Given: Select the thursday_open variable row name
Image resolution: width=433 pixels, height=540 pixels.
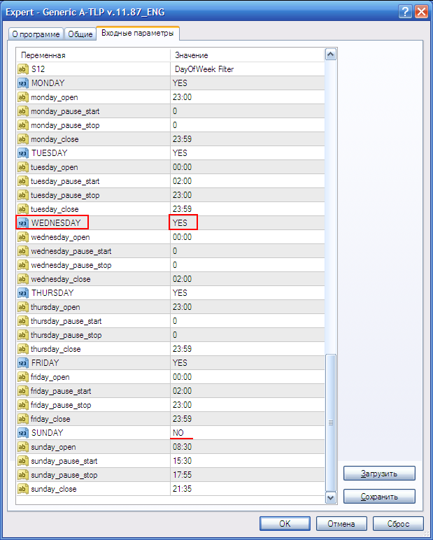Looking at the screenshot, I should pyautogui.click(x=55, y=307).
